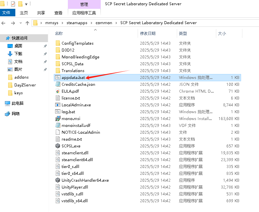The width and height of the screenshot is (259, 212).
Task: Sort by 修改日期 column header
Action: 148,34
